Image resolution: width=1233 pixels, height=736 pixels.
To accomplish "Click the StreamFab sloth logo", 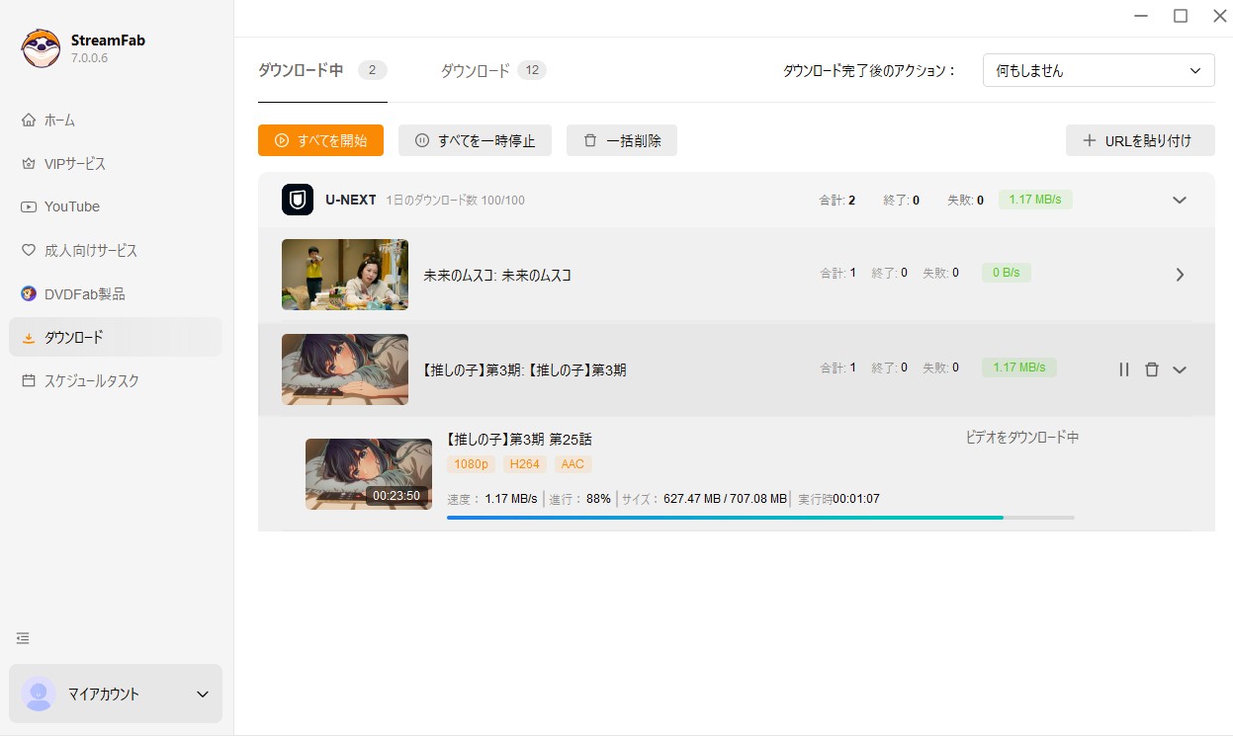I will click(x=41, y=48).
